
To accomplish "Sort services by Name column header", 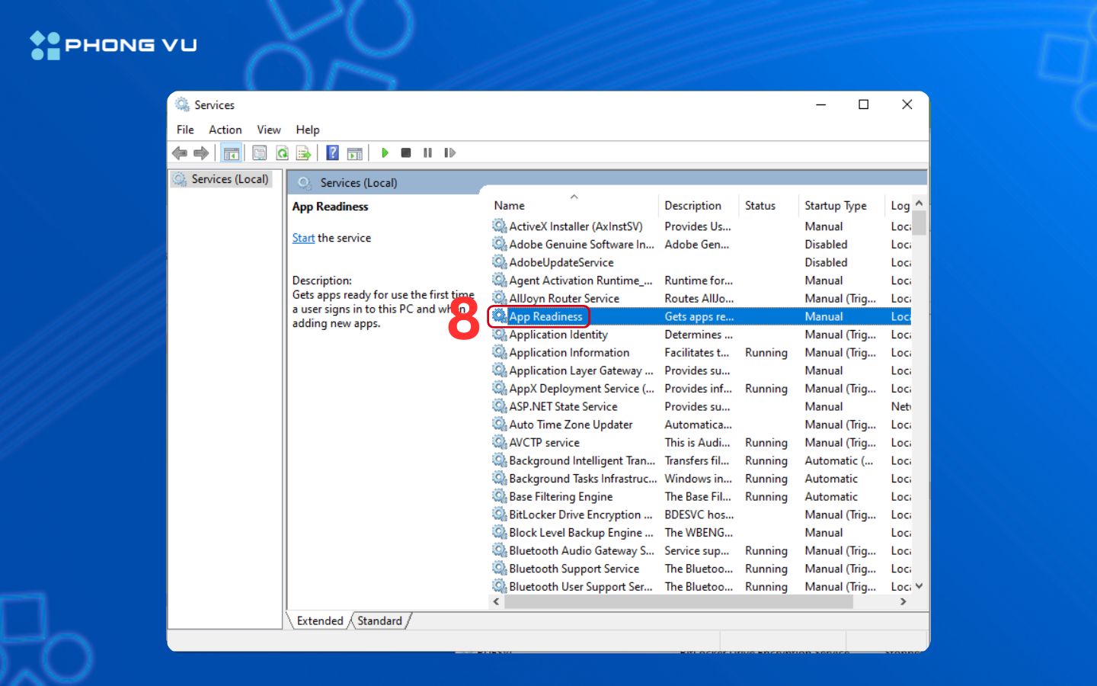I will (x=509, y=206).
